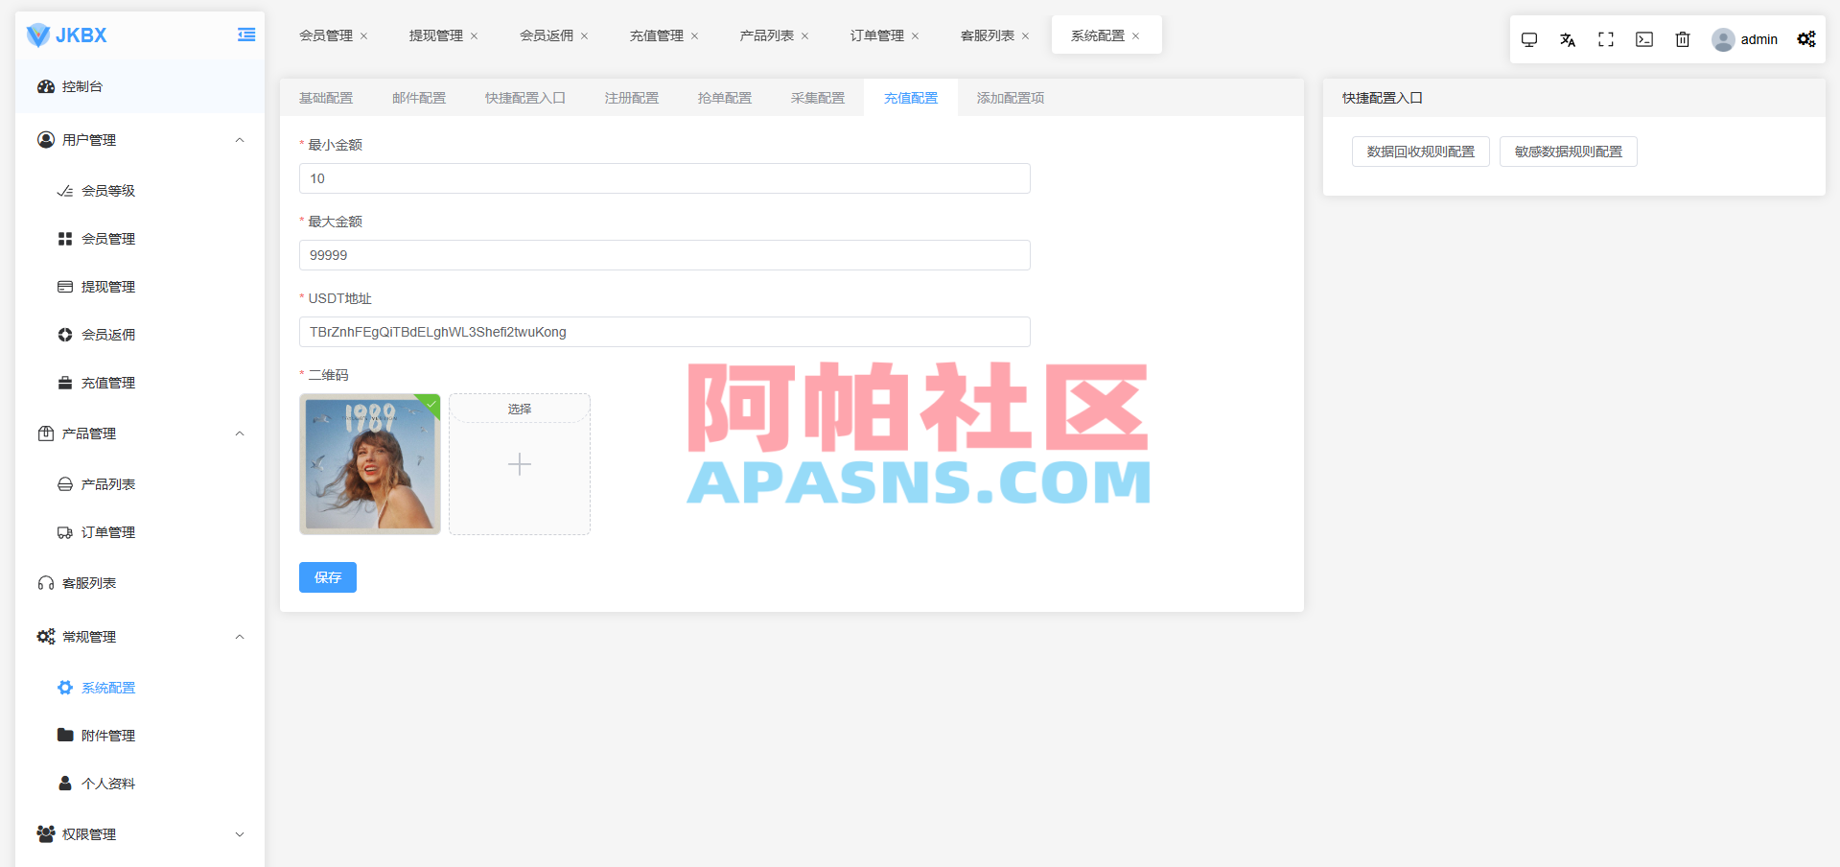Open 控制台 dashboard in sidebar
The height and width of the screenshot is (867, 1840).
(x=140, y=86)
